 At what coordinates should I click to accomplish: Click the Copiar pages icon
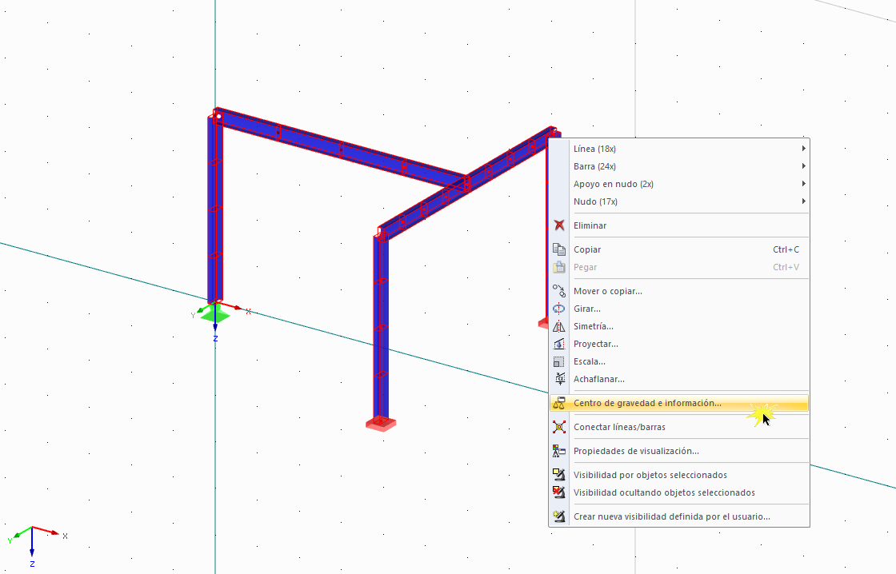559,249
